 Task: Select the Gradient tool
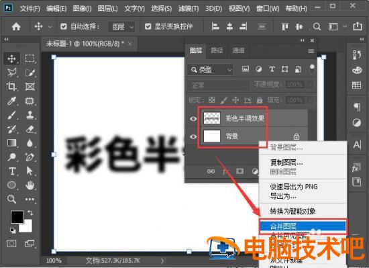click(x=11, y=143)
